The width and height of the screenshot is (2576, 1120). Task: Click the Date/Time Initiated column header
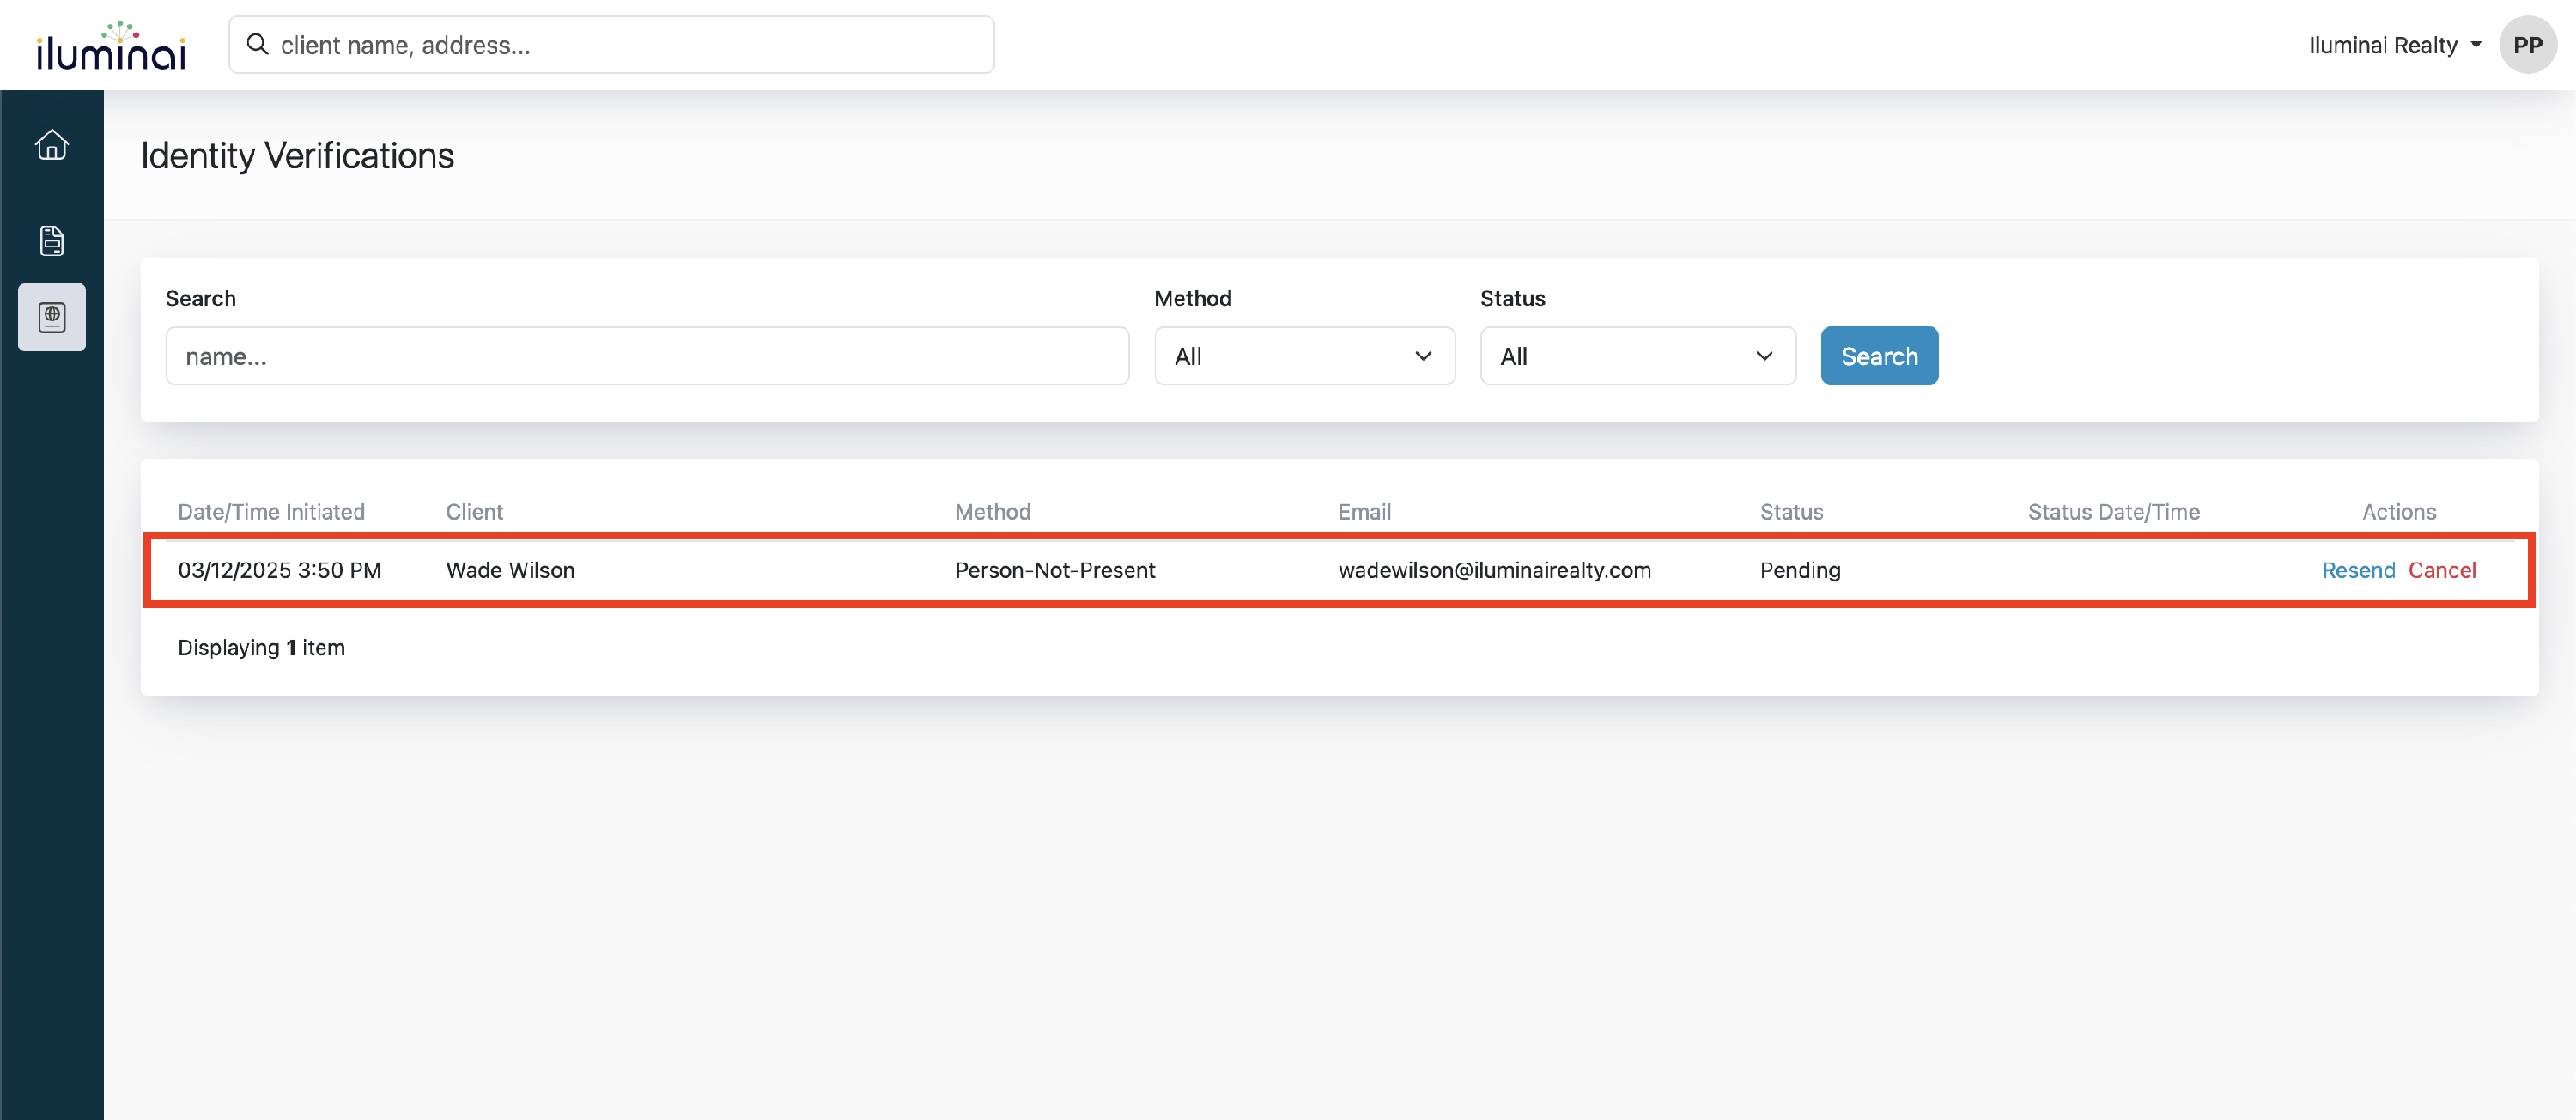click(271, 512)
